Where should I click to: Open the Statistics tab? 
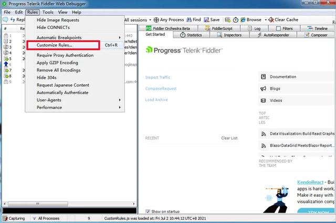191,35
